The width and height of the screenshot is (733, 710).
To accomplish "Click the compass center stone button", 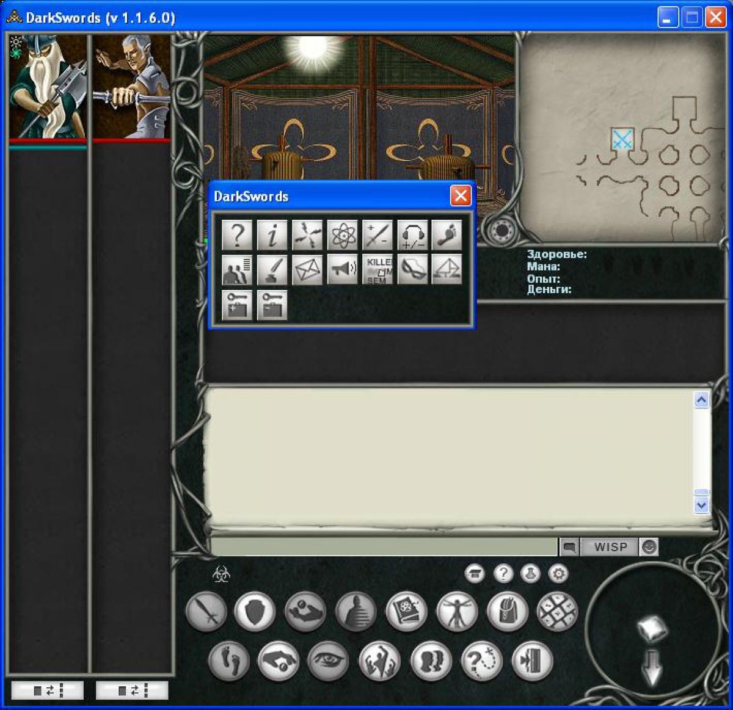I will pyautogui.click(x=652, y=629).
